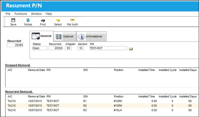Click the Select toolbar icon
Viewport: 199px width, 117px height.
pyautogui.click(x=58, y=20)
